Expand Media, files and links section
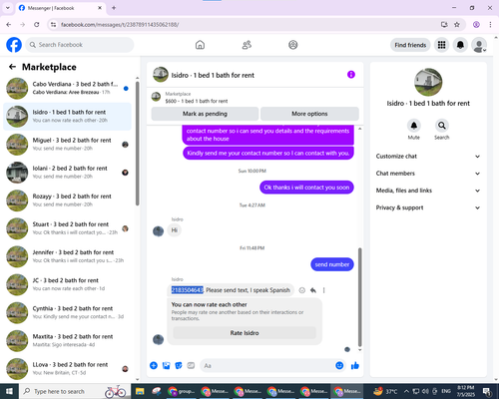 click(x=428, y=191)
